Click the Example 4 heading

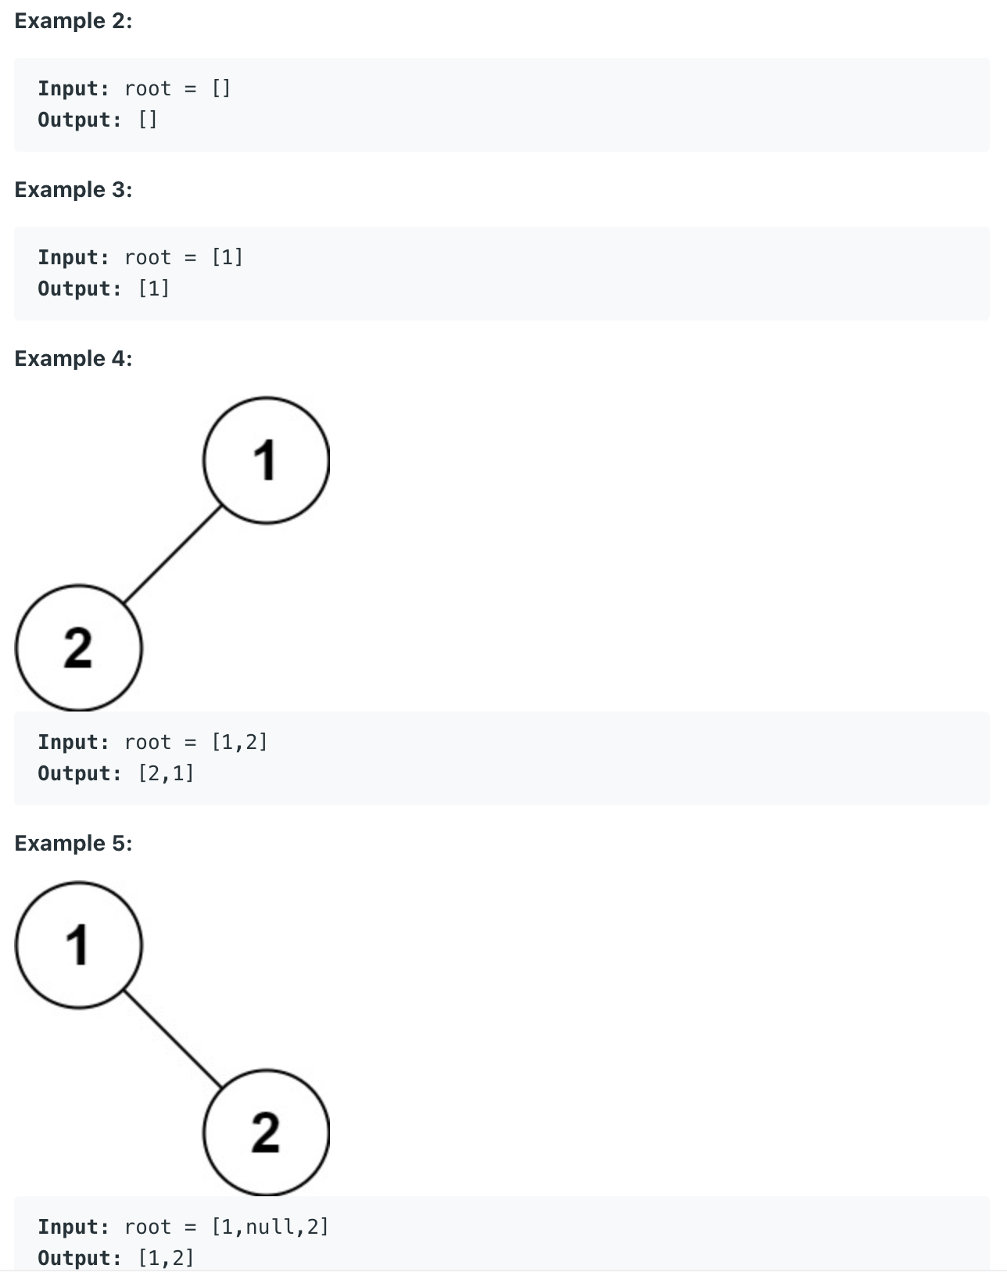(73, 359)
